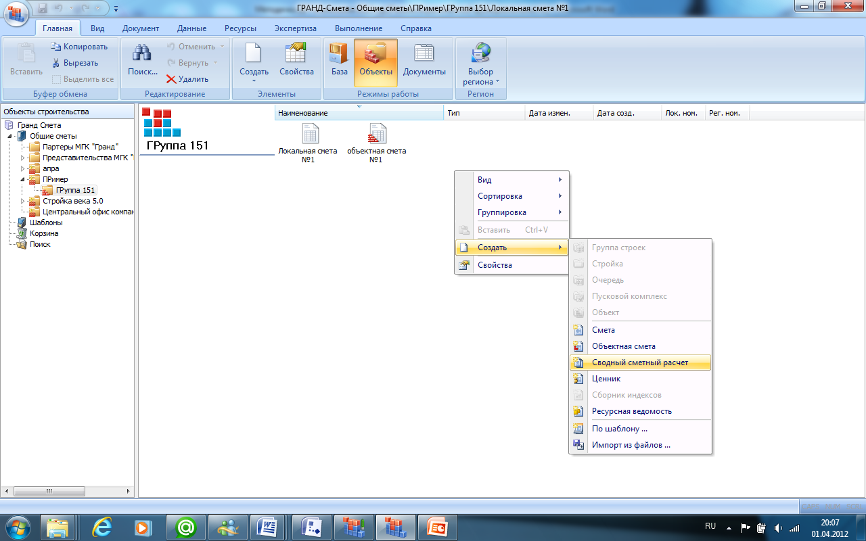
Task: Open the Quick Access Toolbar customize dropdown
Action: [x=115, y=9]
